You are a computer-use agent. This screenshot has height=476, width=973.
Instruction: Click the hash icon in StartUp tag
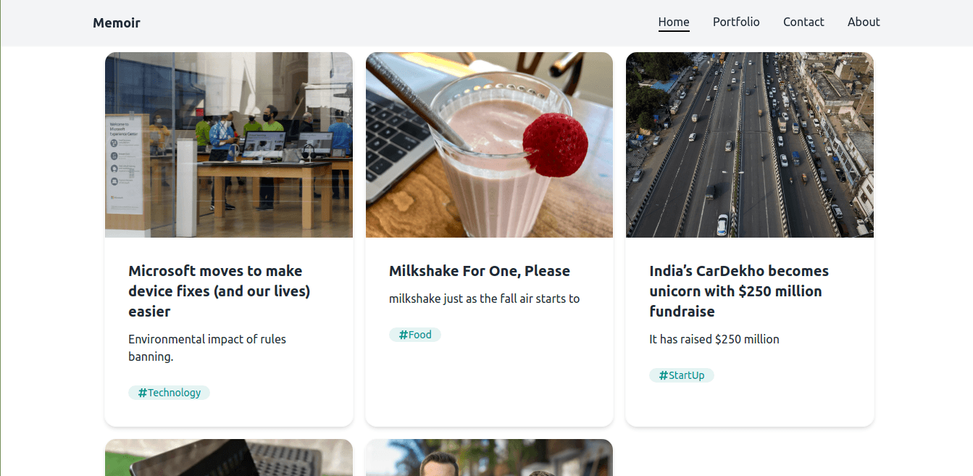click(663, 375)
